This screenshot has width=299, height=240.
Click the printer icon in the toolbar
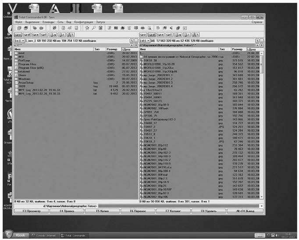click(142, 28)
